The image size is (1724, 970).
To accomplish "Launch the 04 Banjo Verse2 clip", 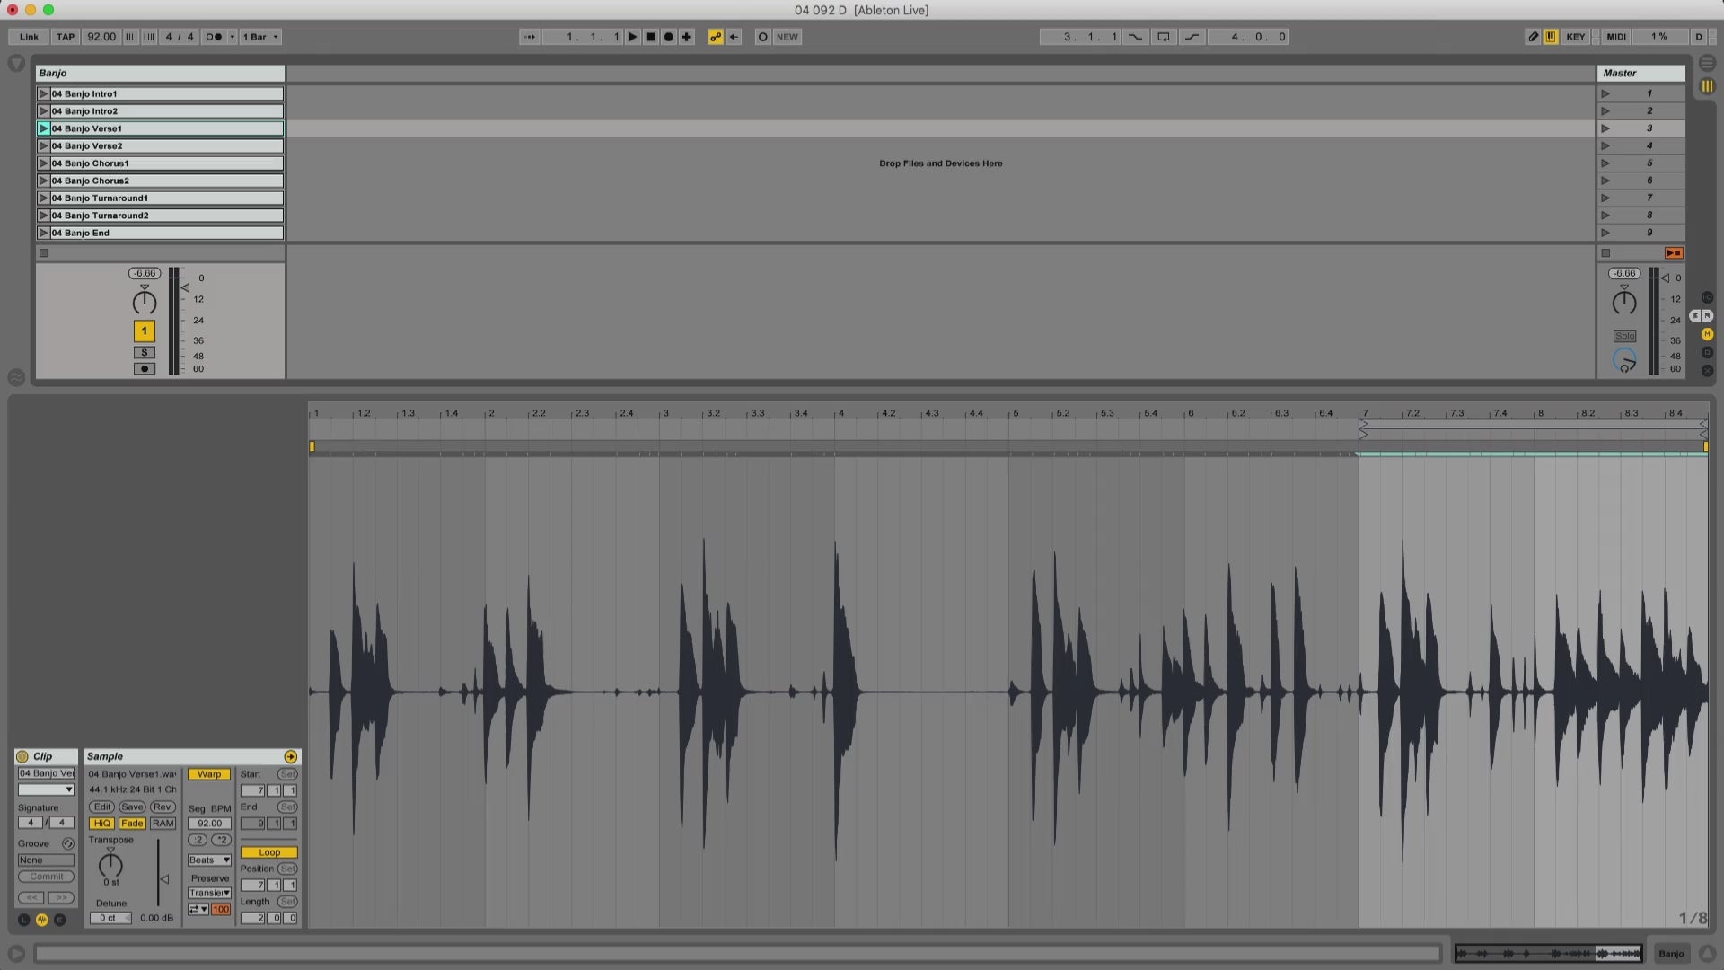I will (43, 146).
